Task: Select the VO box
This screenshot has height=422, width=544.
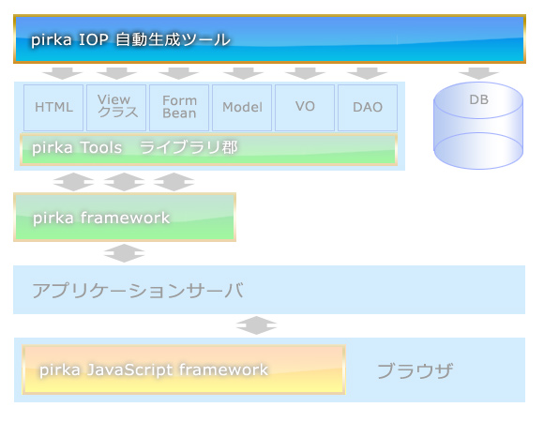Action: click(x=305, y=108)
